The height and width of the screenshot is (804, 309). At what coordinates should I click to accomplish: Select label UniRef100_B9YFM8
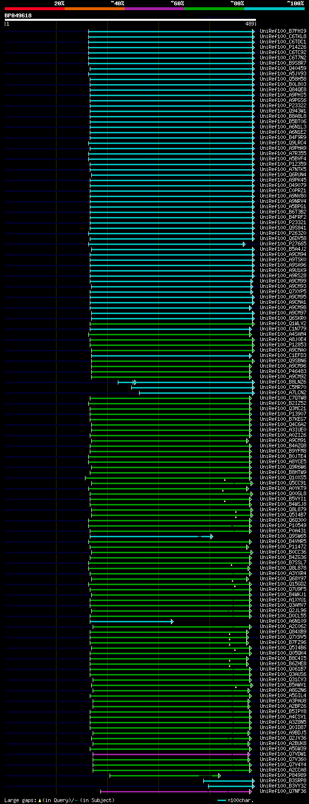pos(283,451)
